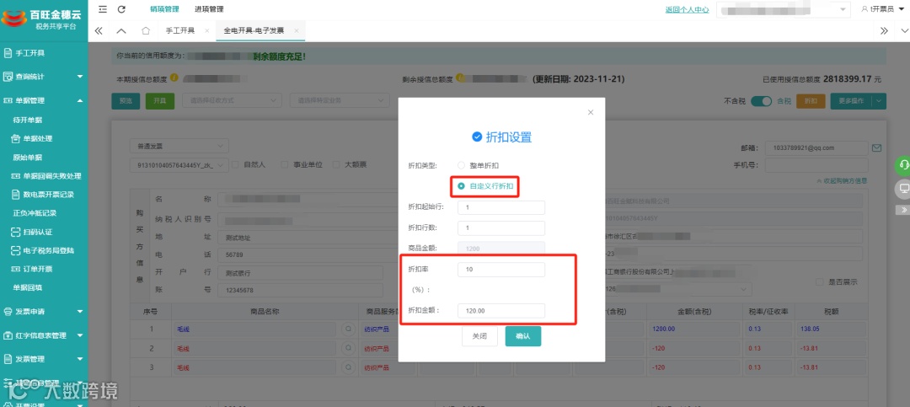Screen dimensions: 910x407
Task: Collapse 单据管理 sidebar menu
Action: 44,100
